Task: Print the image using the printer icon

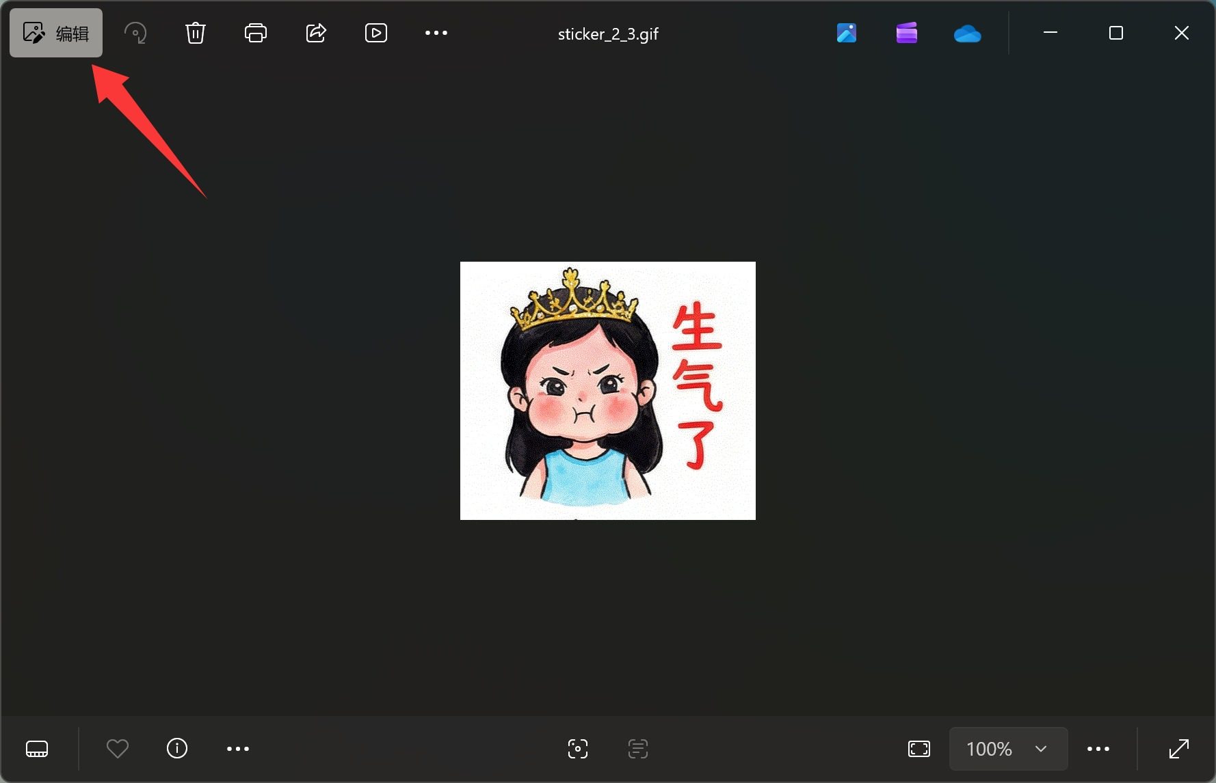Action: (256, 33)
